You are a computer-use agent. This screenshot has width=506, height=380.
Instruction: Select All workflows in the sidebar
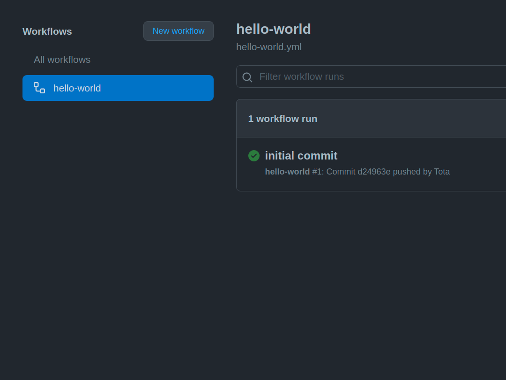(62, 60)
